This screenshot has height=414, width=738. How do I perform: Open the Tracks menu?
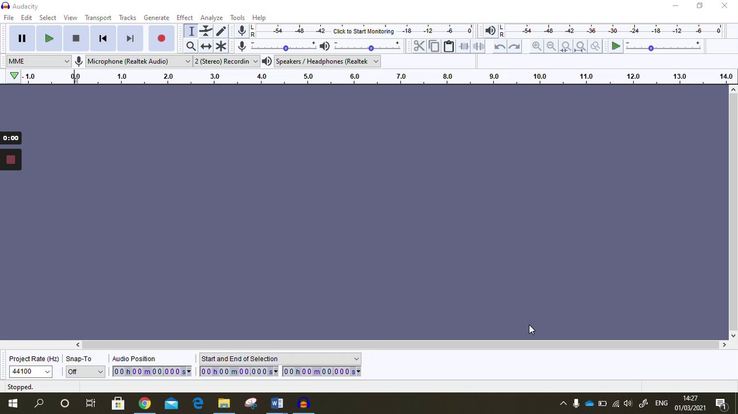click(x=127, y=18)
